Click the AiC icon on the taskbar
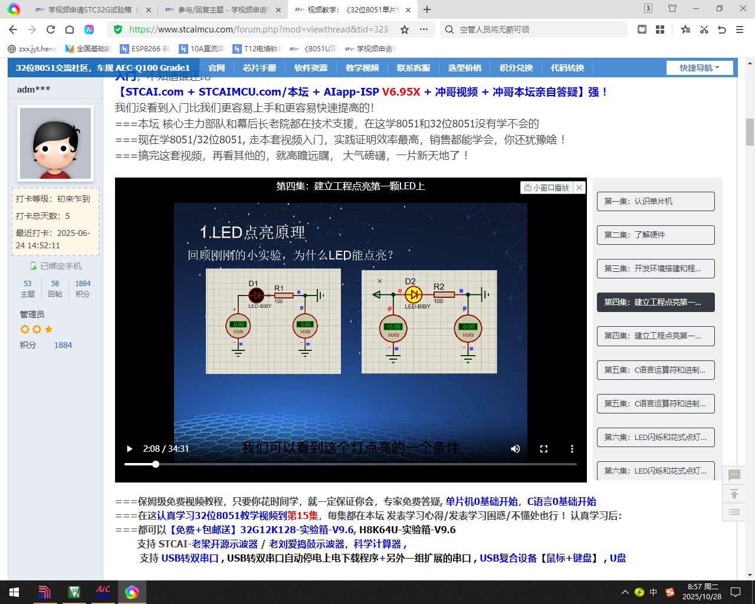This screenshot has width=755, height=604. [102, 592]
